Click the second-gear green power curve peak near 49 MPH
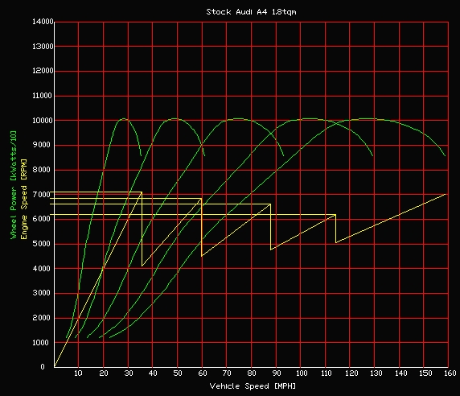Viewport: 460px width, 396px height. pos(175,119)
